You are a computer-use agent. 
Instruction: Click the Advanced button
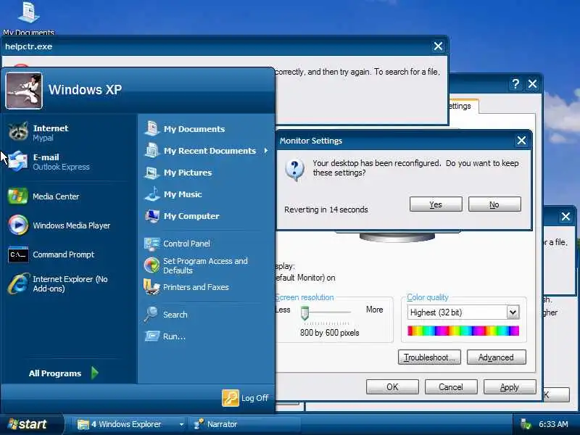pyautogui.click(x=497, y=357)
